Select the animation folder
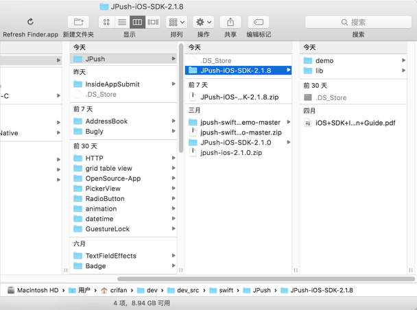The width and height of the screenshot is (417, 310). [x=123, y=208]
